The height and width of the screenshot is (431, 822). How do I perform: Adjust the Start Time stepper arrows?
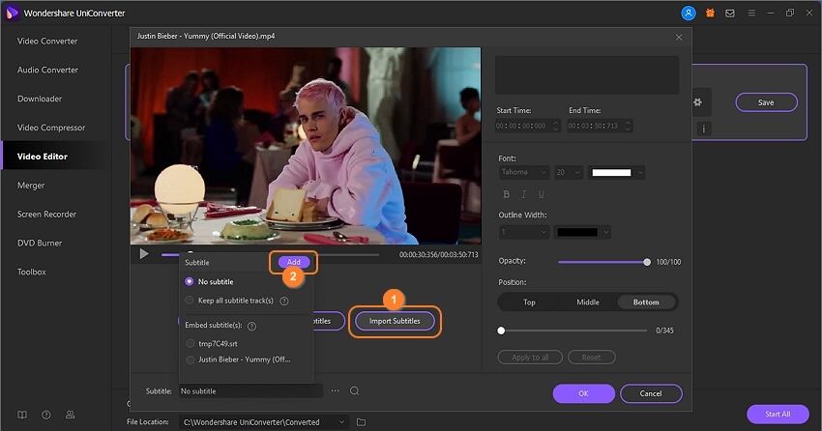(x=556, y=126)
